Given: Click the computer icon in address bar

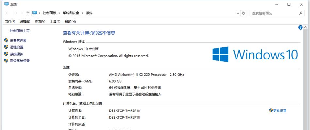Looking at the screenshot, I should pos(34,13).
